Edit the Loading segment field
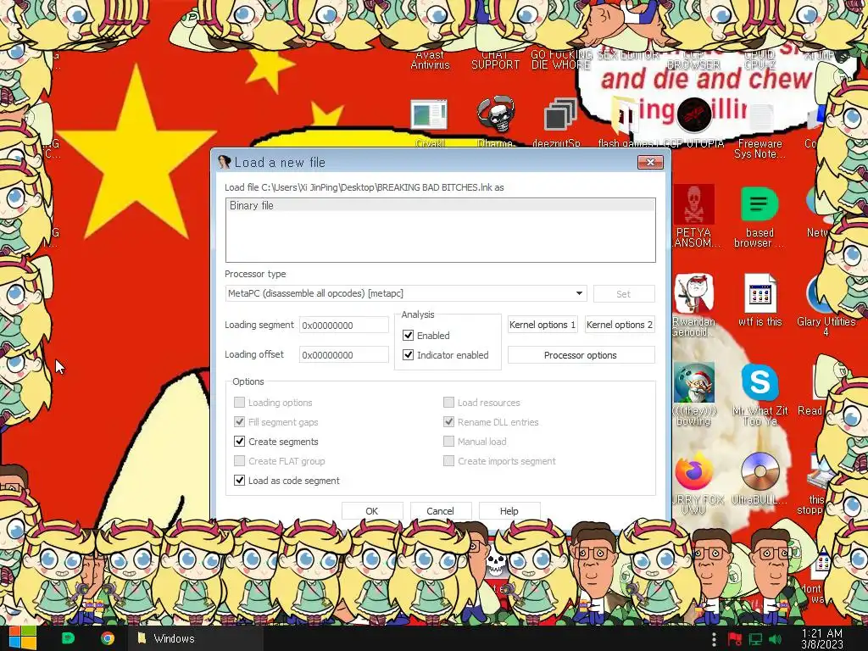Screen dimensions: 868x651 [344, 325]
